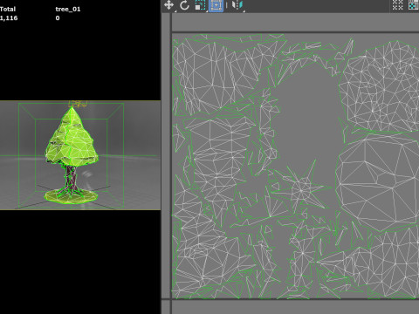Select the Scale selection tool icon
Viewport: 419px width, 314px height.
pyautogui.click(x=200, y=5)
